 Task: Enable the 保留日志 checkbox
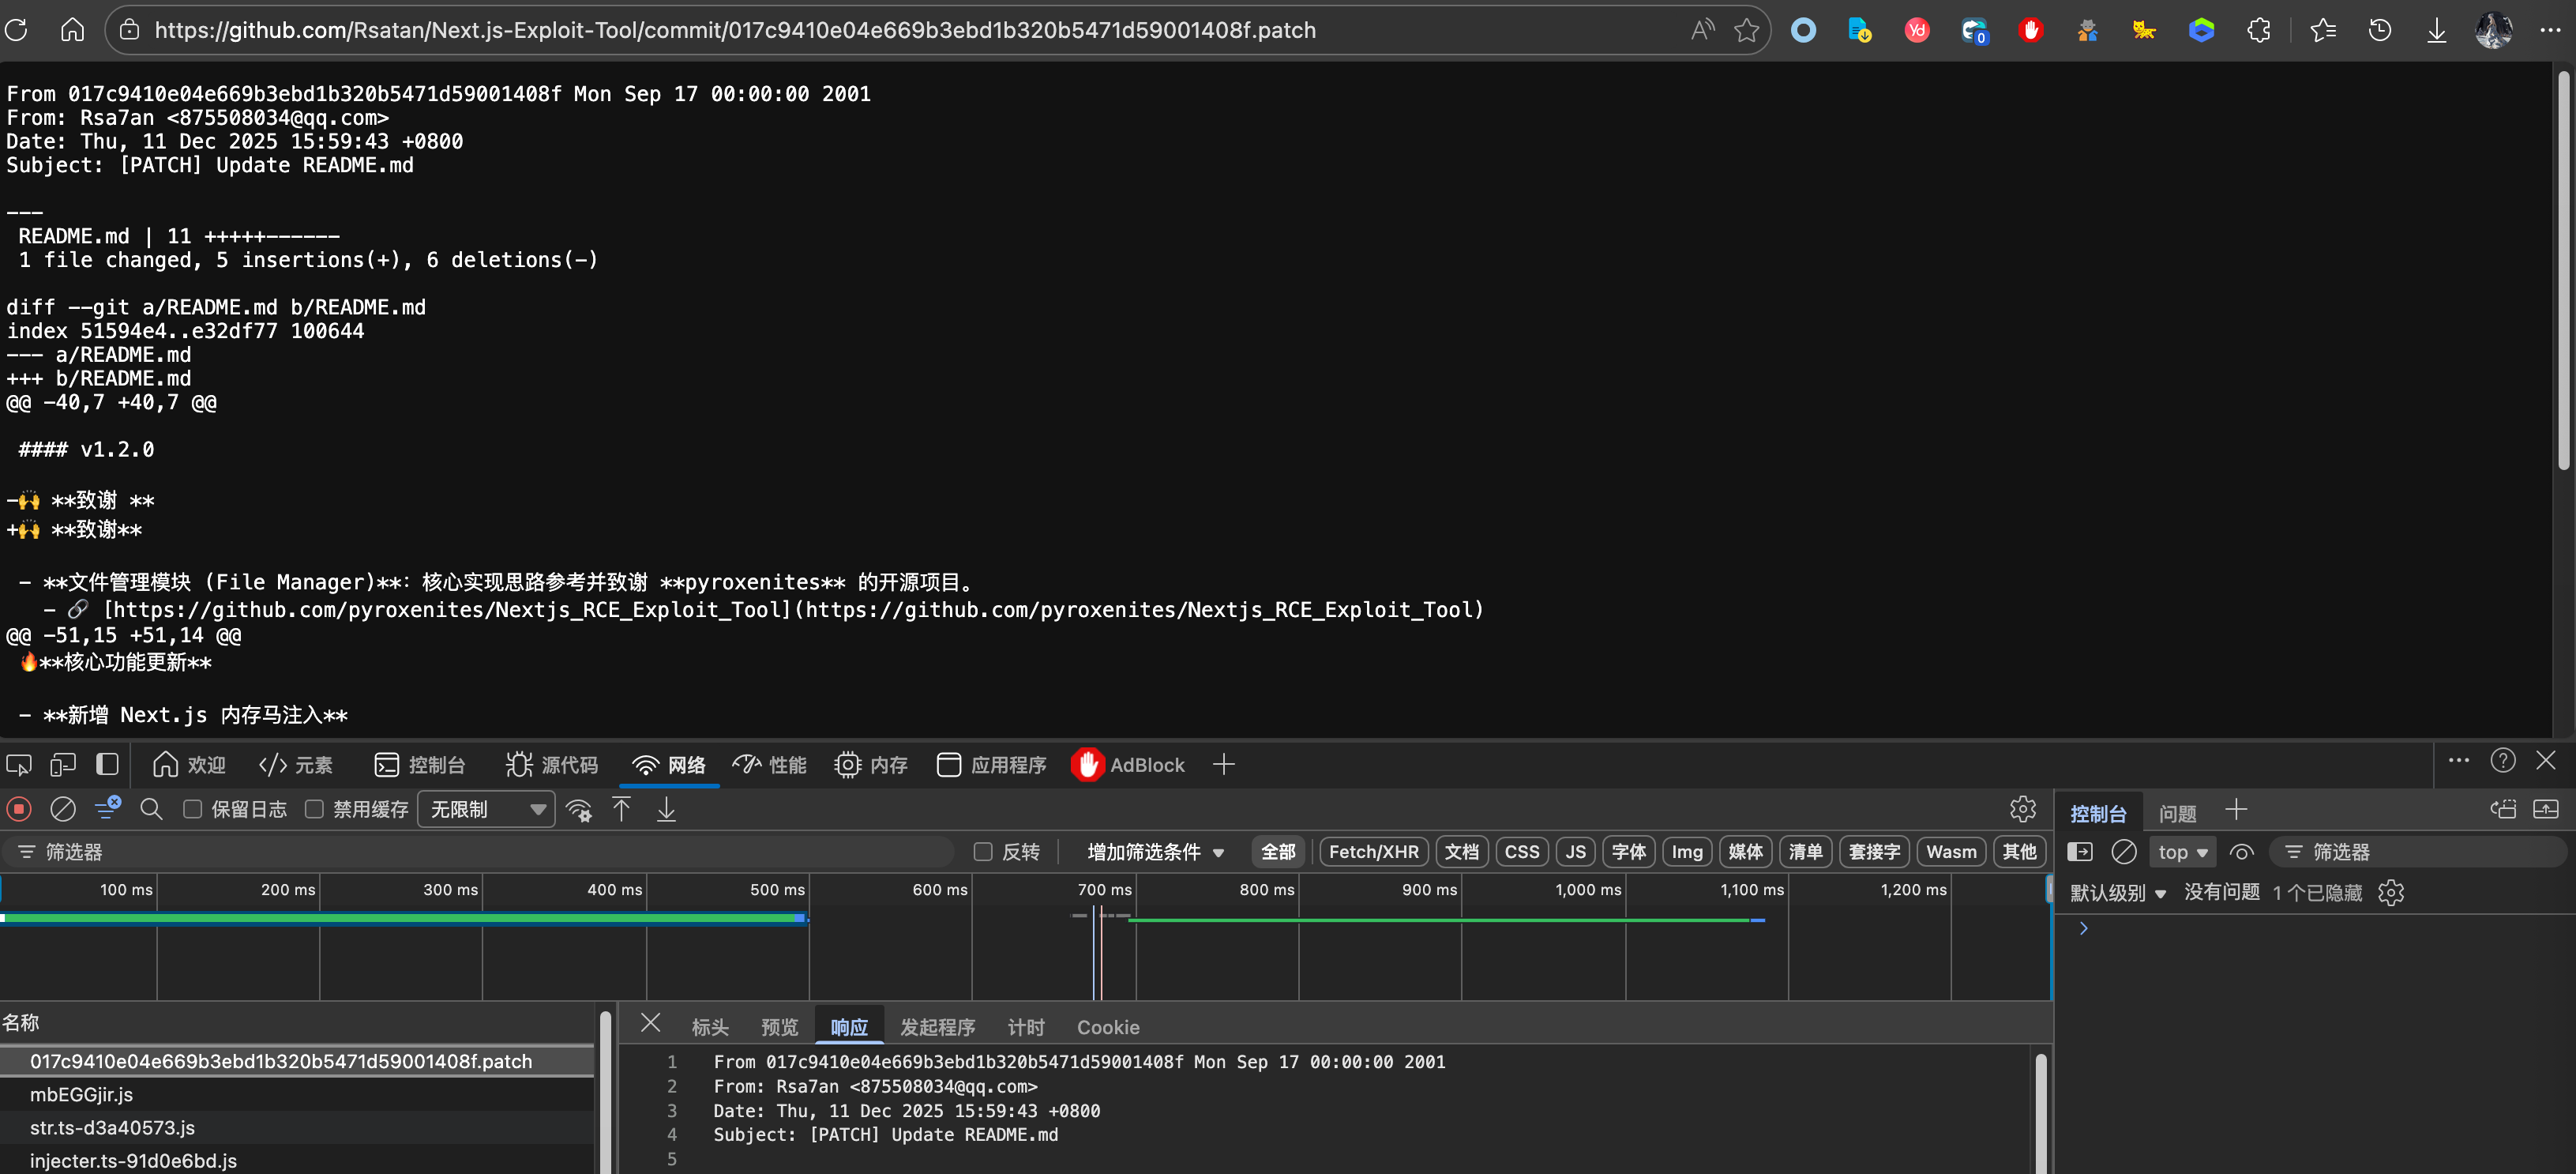[193, 809]
